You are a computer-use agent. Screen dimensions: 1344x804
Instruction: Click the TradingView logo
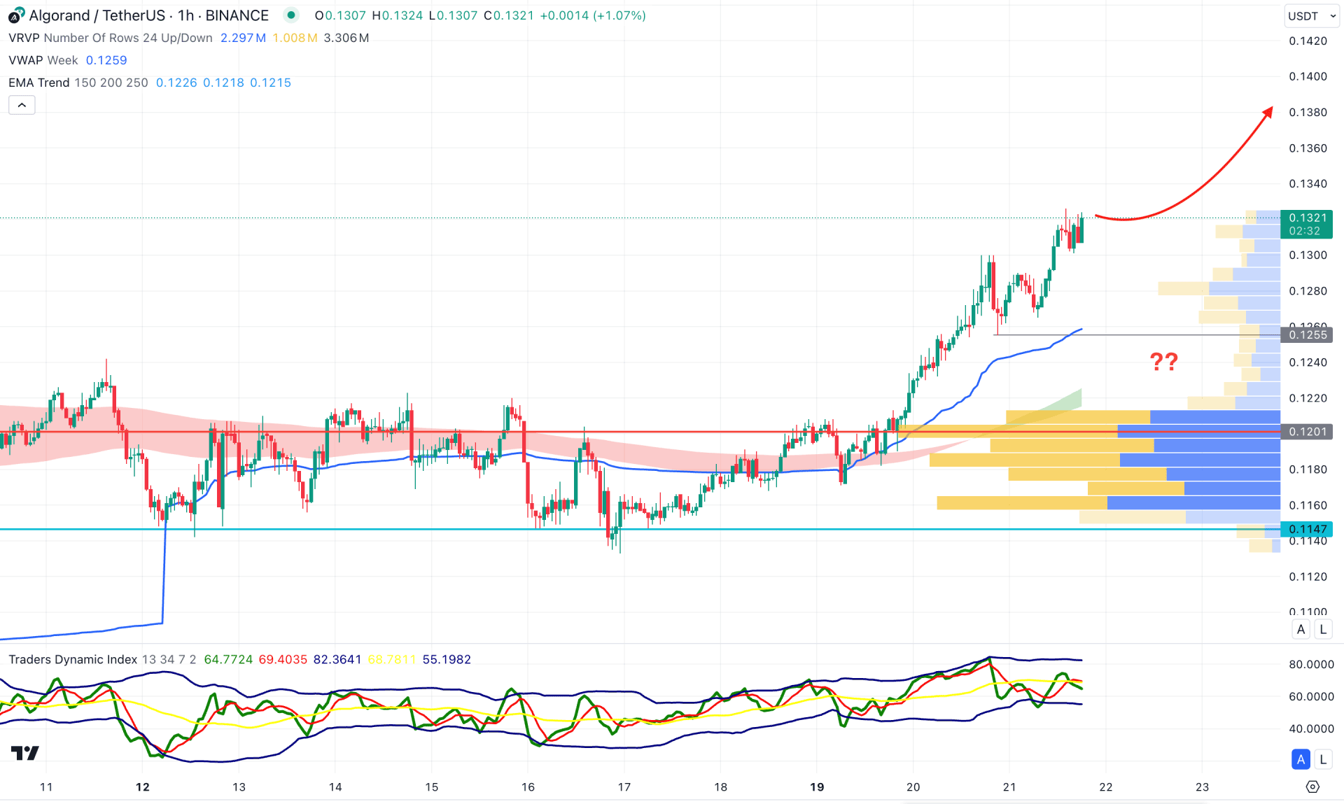tap(25, 753)
